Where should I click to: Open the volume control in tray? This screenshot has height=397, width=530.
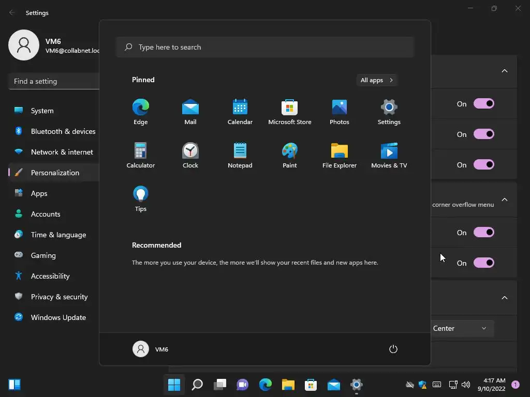(466, 385)
